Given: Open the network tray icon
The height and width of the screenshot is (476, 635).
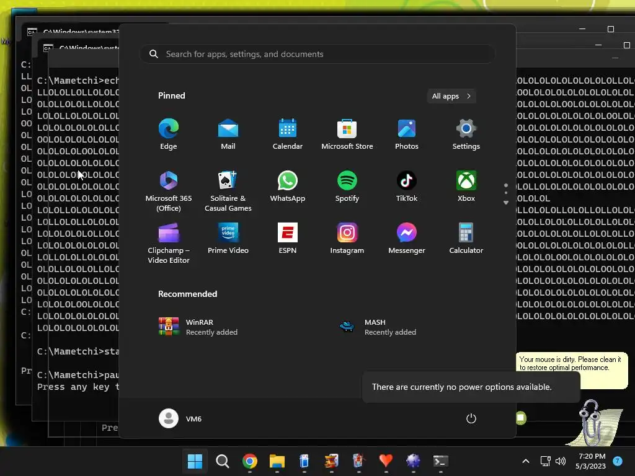Looking at the screenshot, I should coord(545,461).
